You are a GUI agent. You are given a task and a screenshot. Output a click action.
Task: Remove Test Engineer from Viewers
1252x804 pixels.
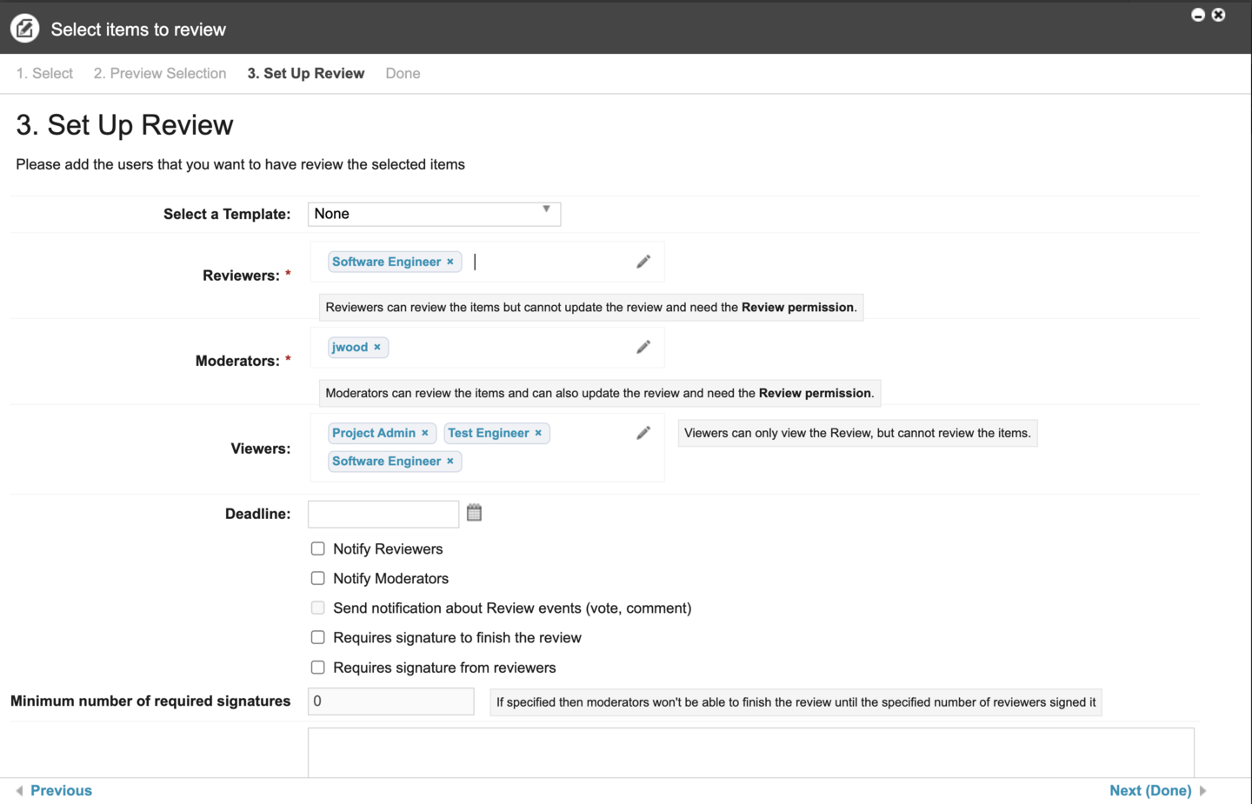coord(538,433)
